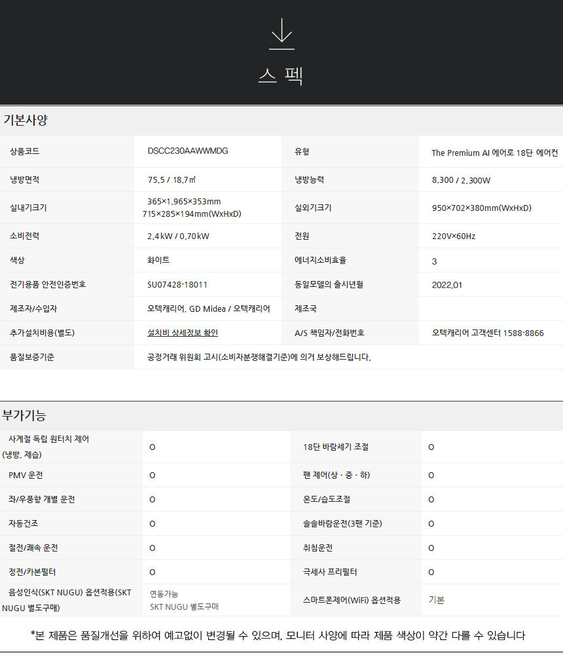Click the 스펙 title heading
563x655 pixels.
[x=281, y=76]
